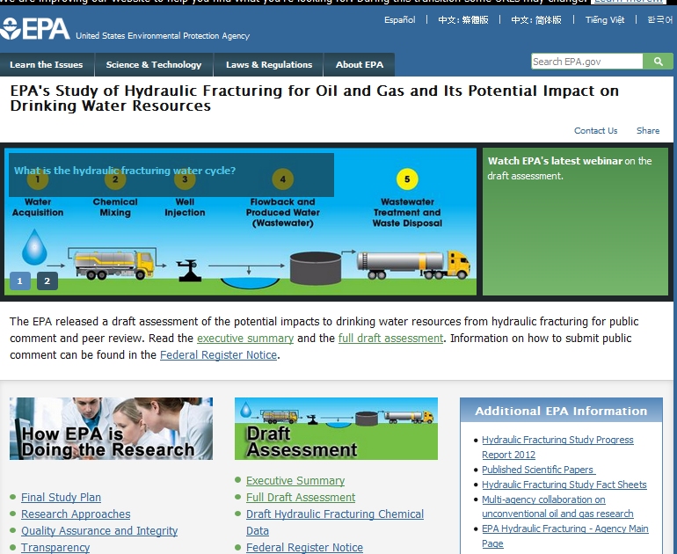Click the wastewater tanker truck graphic
The image size is (677, 554).
tap(413, 265)
